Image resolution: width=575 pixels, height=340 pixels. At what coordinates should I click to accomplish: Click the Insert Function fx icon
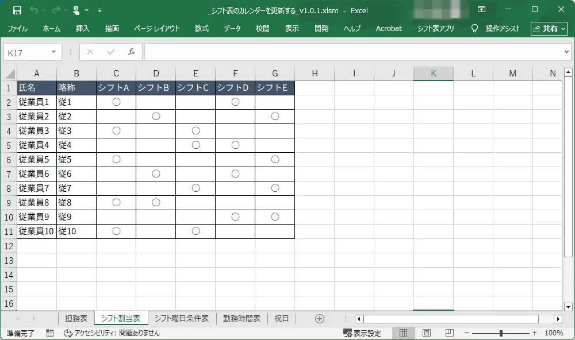click(131, 52)
